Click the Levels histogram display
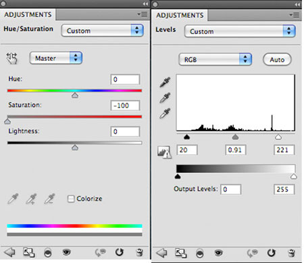This screenshot has width=304, height=263. [x=236, y=103]
